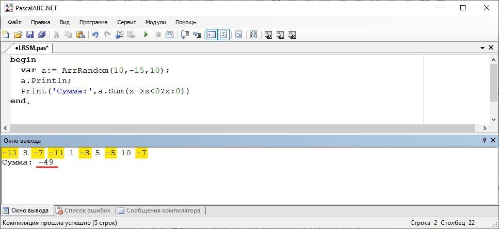Image resolution: width=499 pixels, height=229 pixels.
Task: Close the Окно вывода panel
Action: pyautogui.click(x=493, y=140)
